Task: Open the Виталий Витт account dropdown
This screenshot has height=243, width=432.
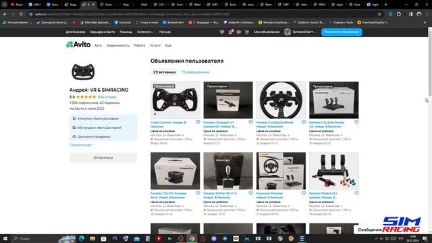Action: [x=304, y=32]
